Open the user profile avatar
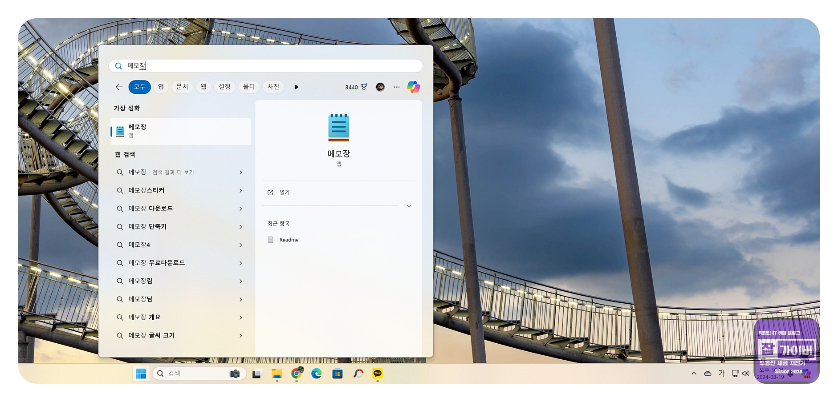The image size is (838, 402). pos(380,87)
